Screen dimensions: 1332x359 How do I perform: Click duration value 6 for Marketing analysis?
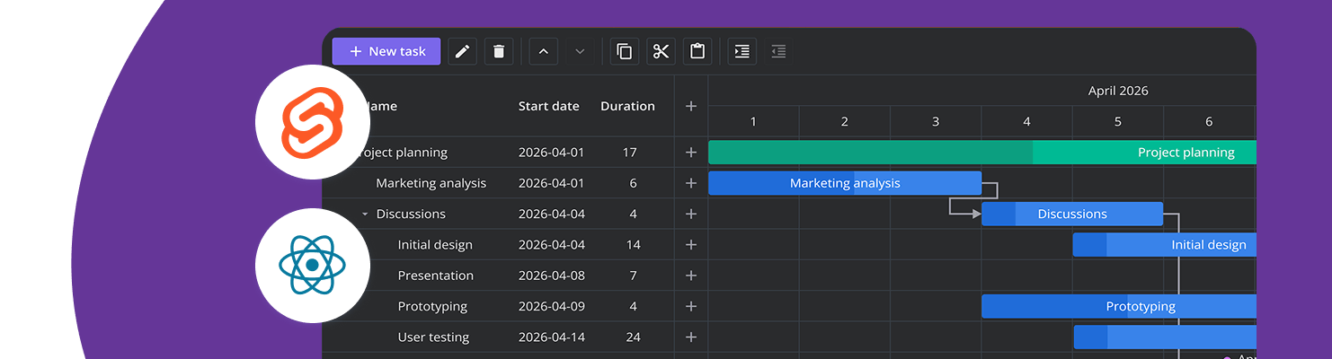pyautogui.click(x=633, y=183)
